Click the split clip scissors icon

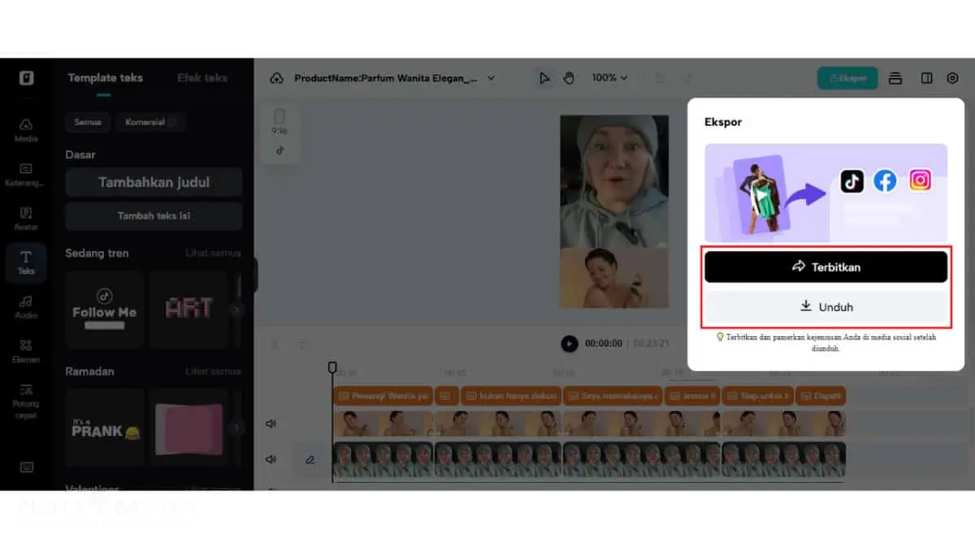coord(275,344)
